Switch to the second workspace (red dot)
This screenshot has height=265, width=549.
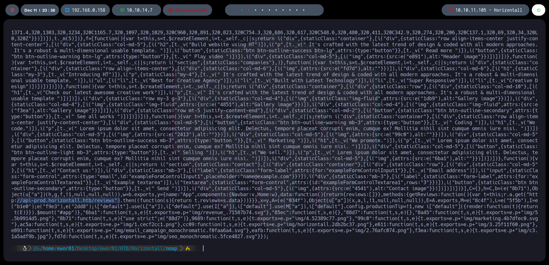coord(249,10)
